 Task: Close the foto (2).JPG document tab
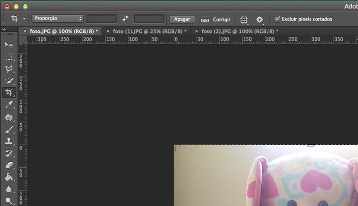(x=197, y=31)
